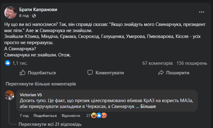Expand "Переглянути більше коментарів"
213x128 pixels.
(40, 84)
